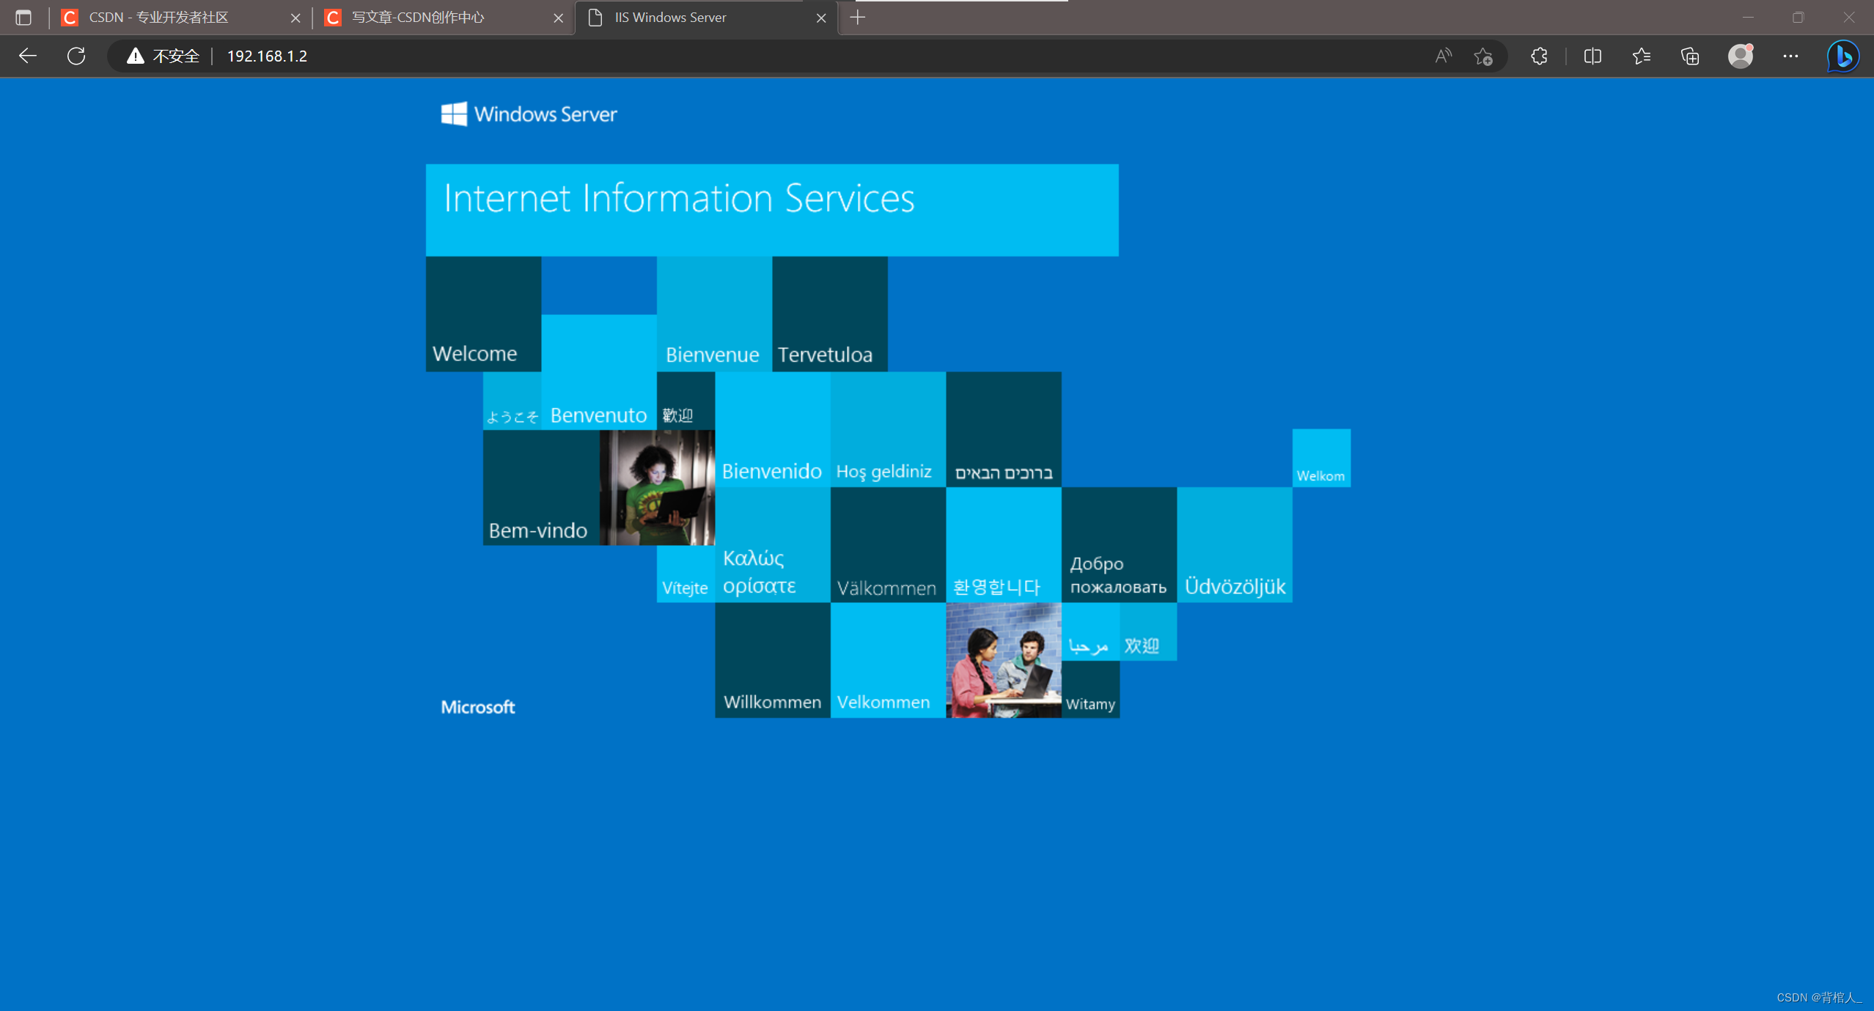Viewport: 1874px width, 1011px height.
Task: Launch the Bing sidebar chat
Action: (x=1842, y=56)
